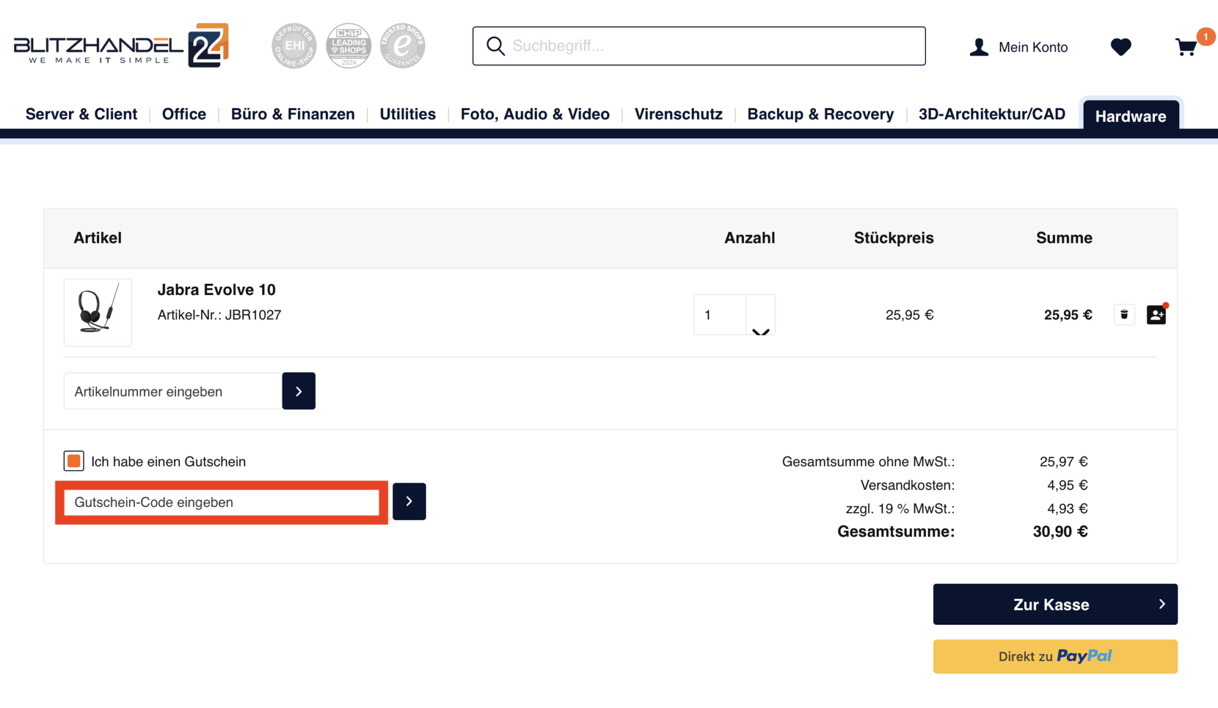Click the add-contact icon beside trash
The width and height of the screenshot is (1218, 708).
click(1156, 315)
